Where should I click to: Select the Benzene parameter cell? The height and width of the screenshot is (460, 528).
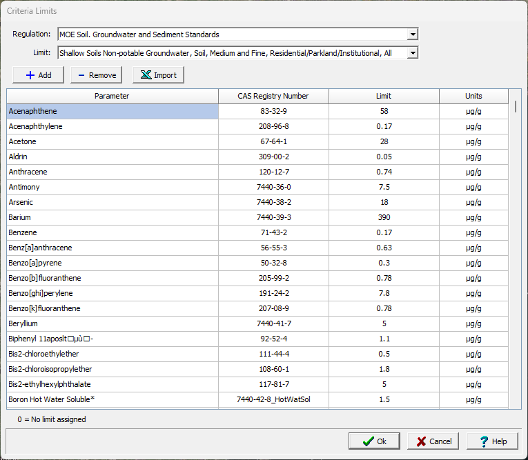[112, 232]
